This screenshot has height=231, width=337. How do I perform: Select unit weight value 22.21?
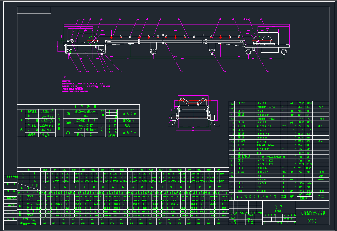pos(301,168)
